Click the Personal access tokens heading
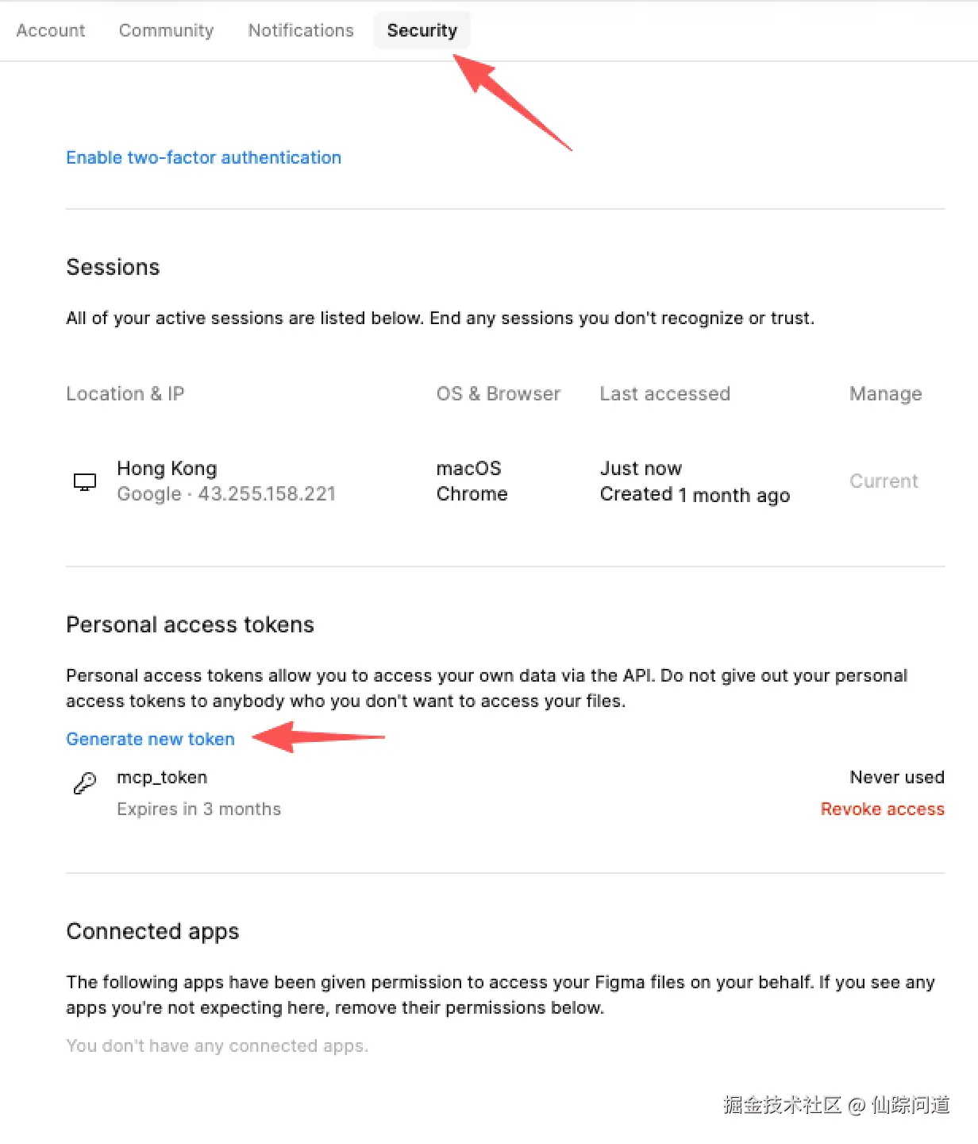This screenshot has width=978, height=1144. click(190, 624)
